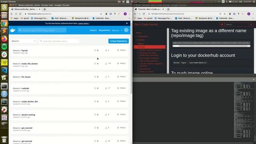
Task: Open the bbearce / docker-testing repository
Action: coord(24,115)
